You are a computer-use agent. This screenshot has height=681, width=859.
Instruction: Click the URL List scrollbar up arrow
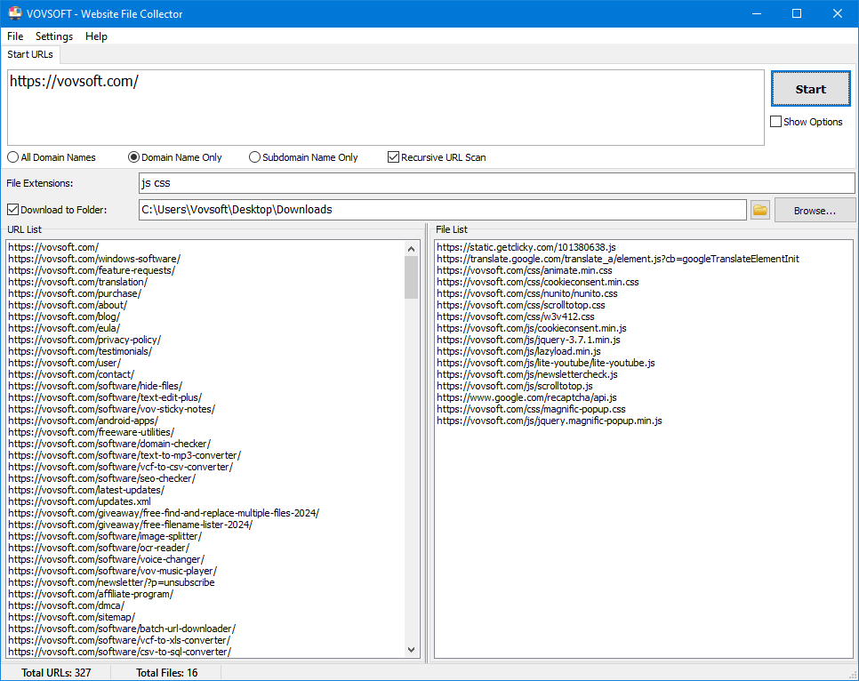(412, 248)
